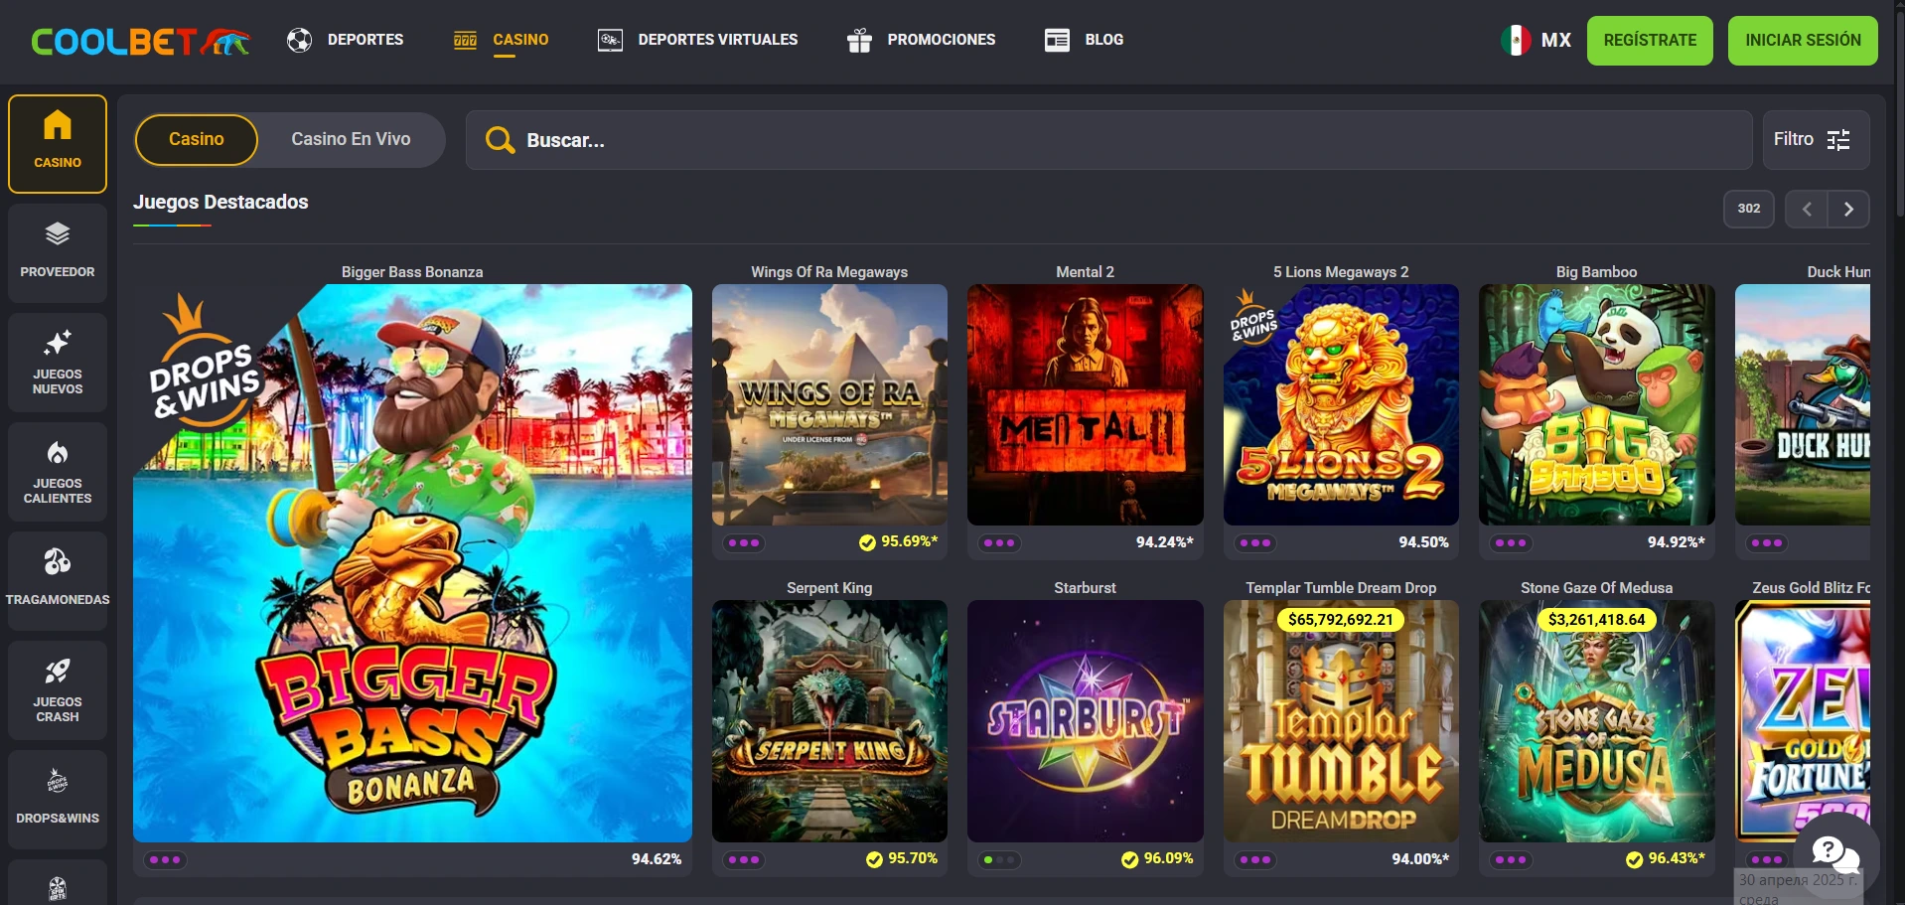The width and height of the screenshot is (1905, 905).
Task: Open the Deportes section
Action: pyautogui.click(x=345, y=40)
